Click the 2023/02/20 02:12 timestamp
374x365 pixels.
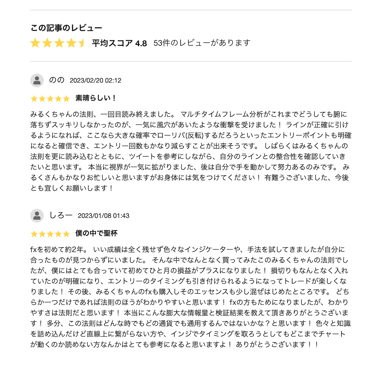pos(96,81)
